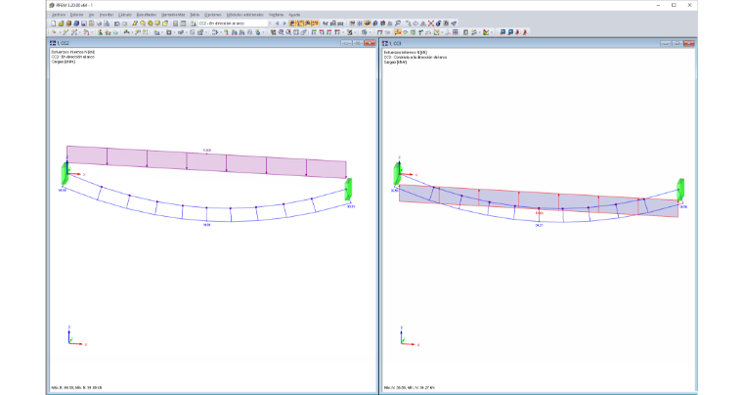Toggle the first highlighted results display button
The width and height of the screenshot is (743, 395).
click(x=292, y=23)
